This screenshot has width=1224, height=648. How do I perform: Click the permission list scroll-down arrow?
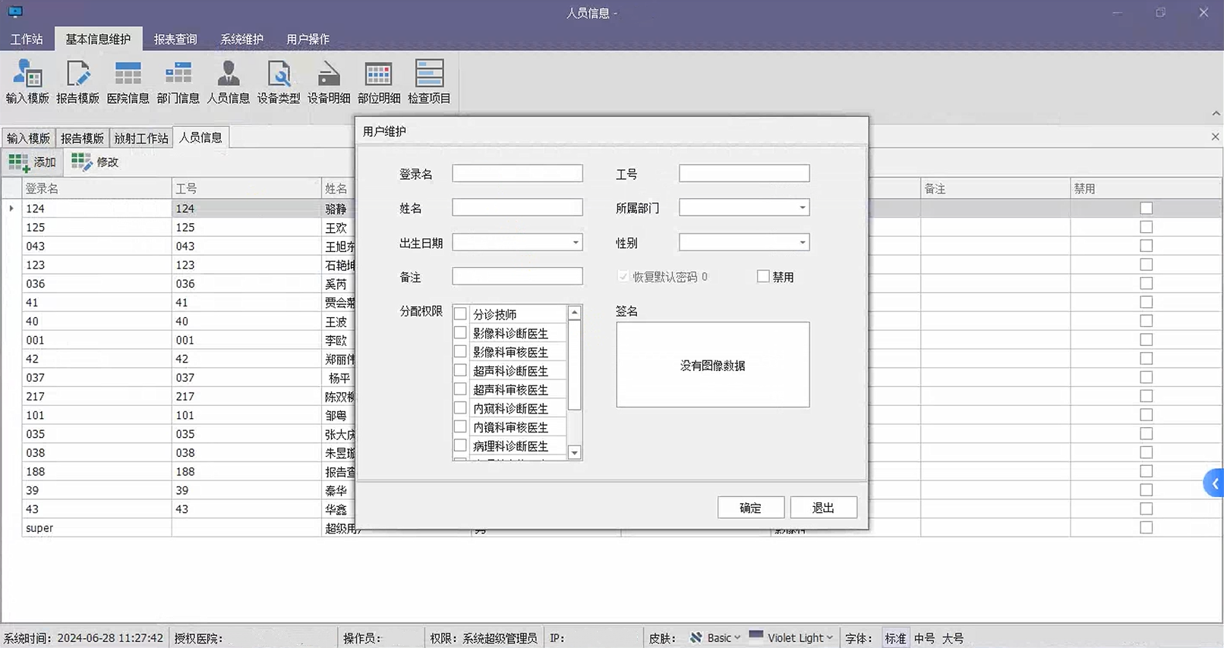pyautogui.click(x=575, y=453)
